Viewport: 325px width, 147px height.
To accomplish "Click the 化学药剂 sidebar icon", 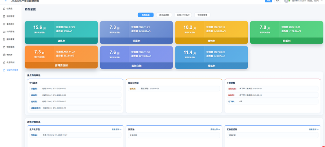I will click(4, 62).
